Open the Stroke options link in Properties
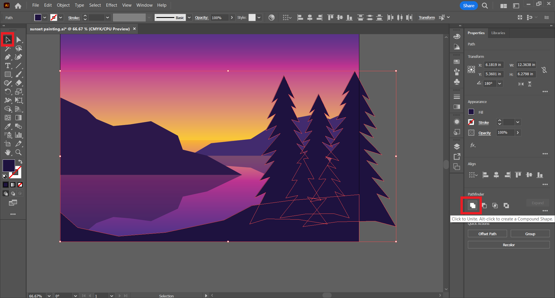Screen dimensions: 555x298 [484, 123]
